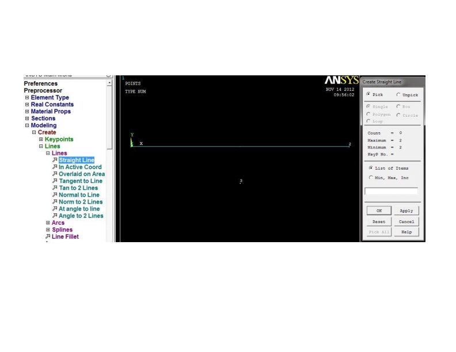Select the Angle to 2 Lines entry
The height and width of the screenshot is (352, 456).
click(x=81, y=216)
